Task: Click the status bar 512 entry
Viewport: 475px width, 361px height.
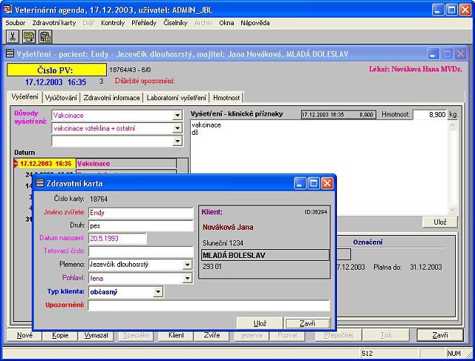Action: 389,353
